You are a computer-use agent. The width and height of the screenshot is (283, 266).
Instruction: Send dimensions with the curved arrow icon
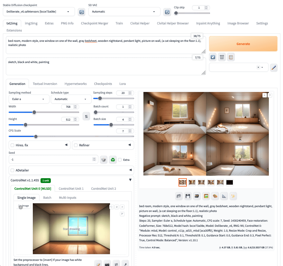click(125, 264)
